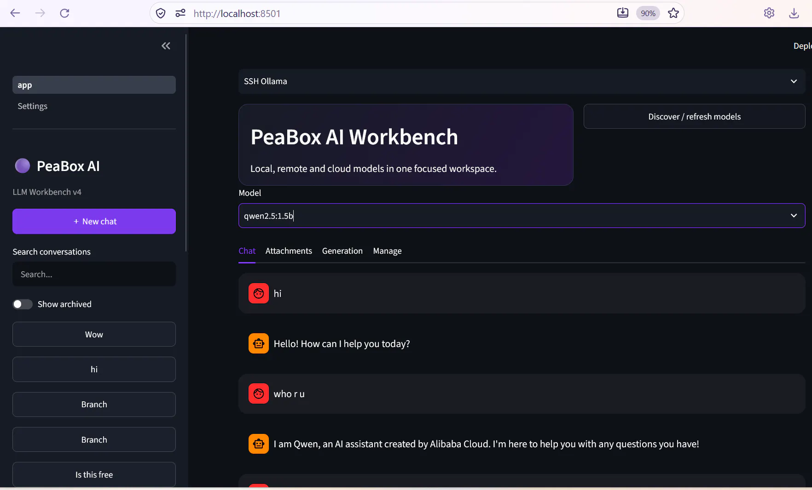This screenshot has width=812, height=490.
Task: Reload the page with refresh icon
Action: (x=64, y=13)
